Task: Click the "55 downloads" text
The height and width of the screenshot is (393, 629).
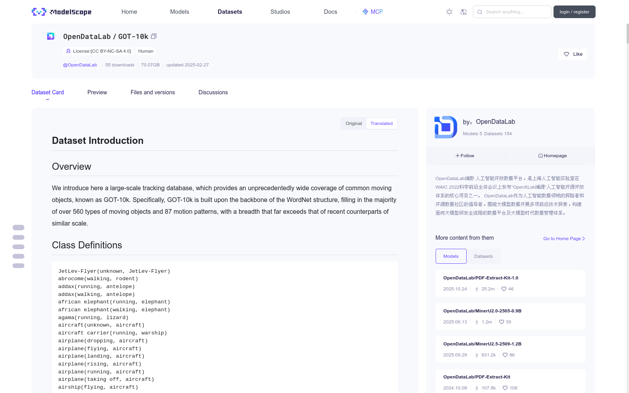Action: [x=120, y=65]
